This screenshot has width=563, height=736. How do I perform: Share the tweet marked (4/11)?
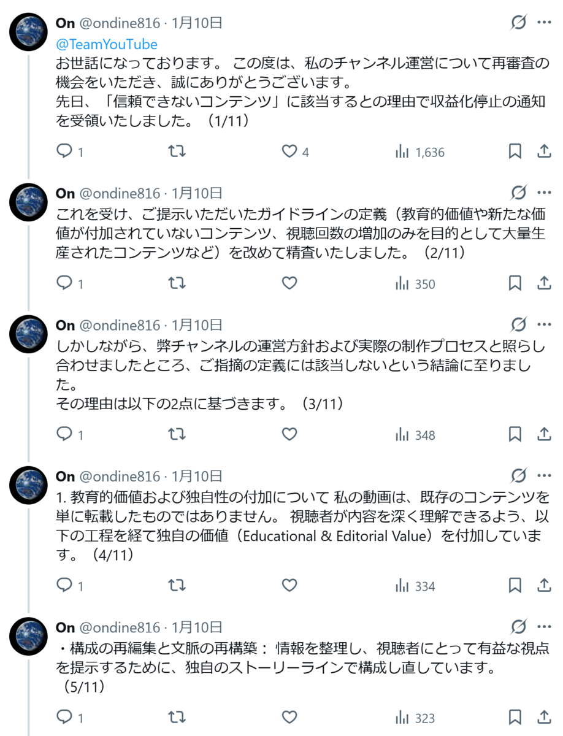544,586
